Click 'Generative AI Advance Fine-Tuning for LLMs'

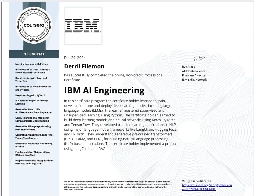coord(34,145)
